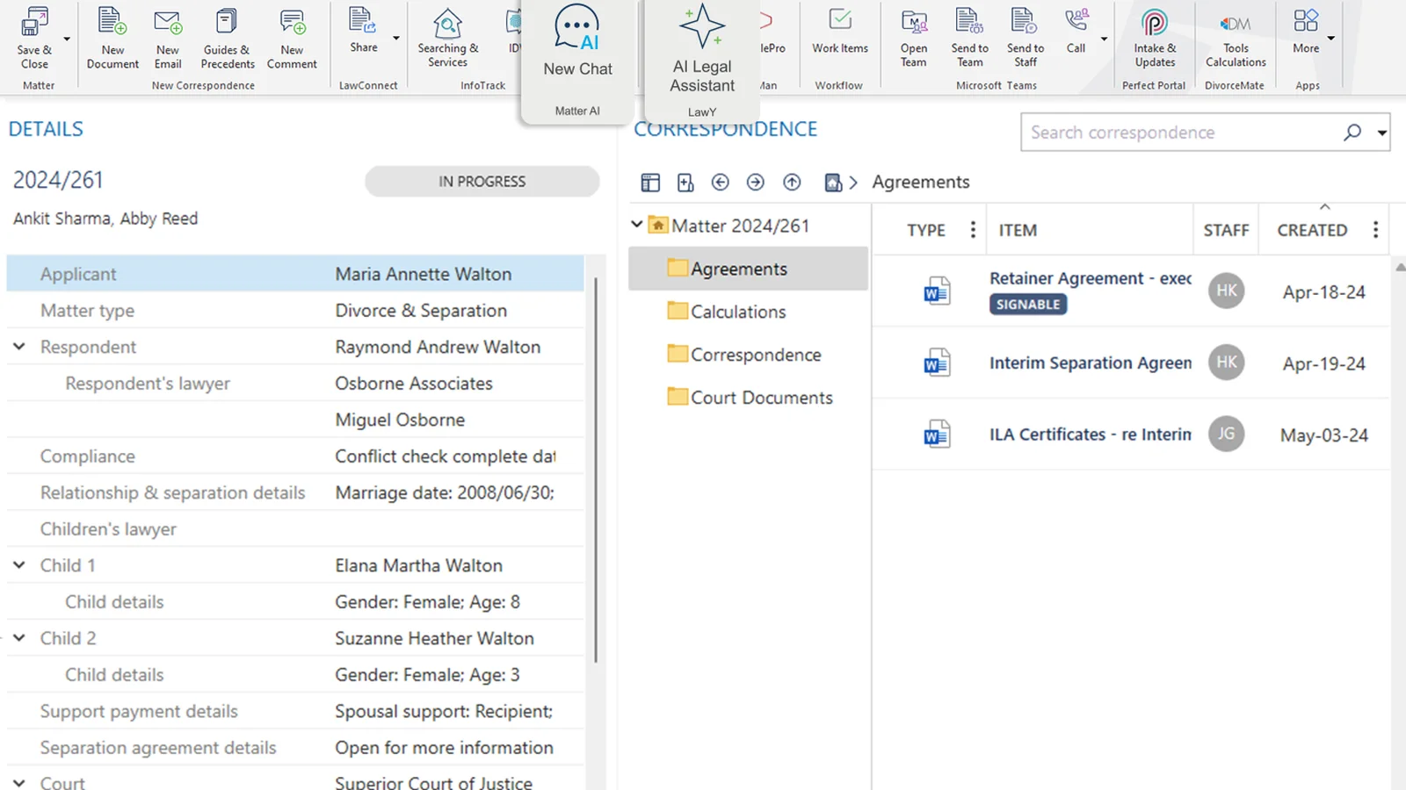
Task: Click the LawConnect Share icon
Action: pyautogui.click(x=363, y=21)
